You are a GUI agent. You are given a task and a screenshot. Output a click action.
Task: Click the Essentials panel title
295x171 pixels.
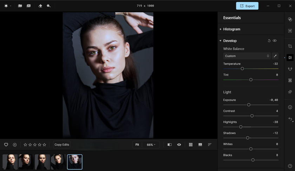(x=232, y=18)
